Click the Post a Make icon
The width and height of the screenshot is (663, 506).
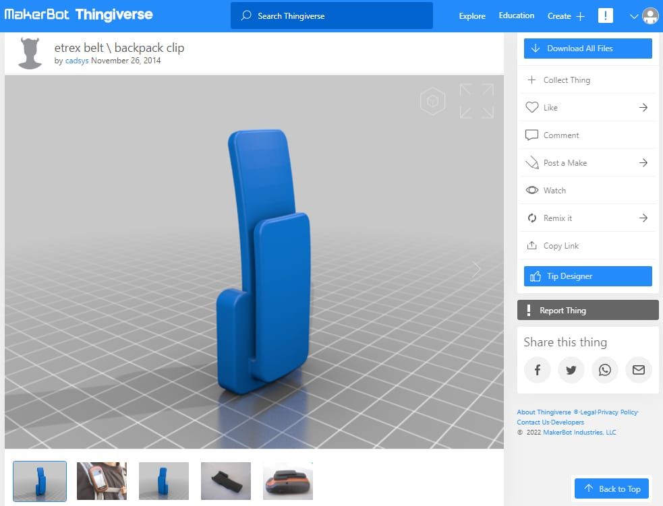[x=533, y=162]
